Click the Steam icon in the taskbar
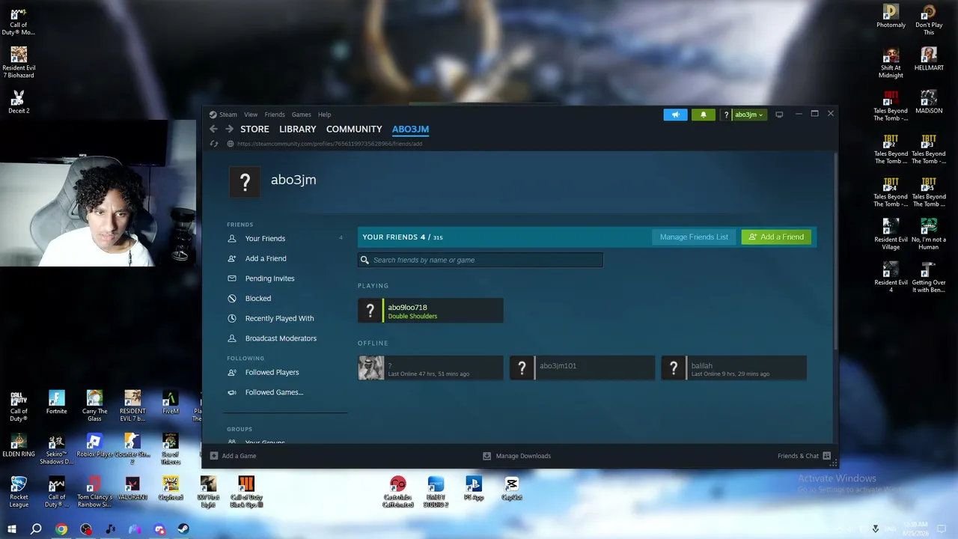This screenshot has height=539, width=958. [183, 529]
